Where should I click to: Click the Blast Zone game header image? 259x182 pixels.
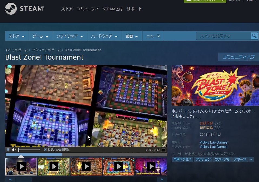coord(215,85)
